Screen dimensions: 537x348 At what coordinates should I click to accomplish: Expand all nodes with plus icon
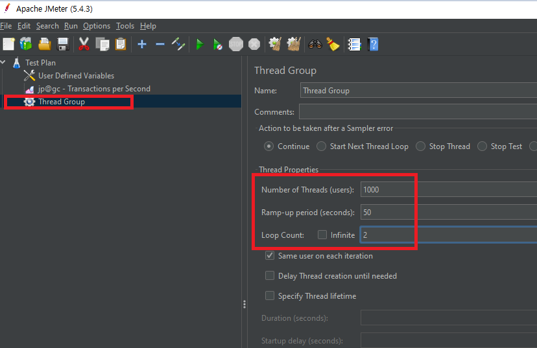click(x=142, y=44)
